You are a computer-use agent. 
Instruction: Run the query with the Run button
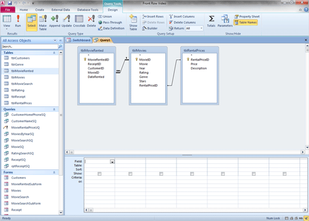pos(18,21)
